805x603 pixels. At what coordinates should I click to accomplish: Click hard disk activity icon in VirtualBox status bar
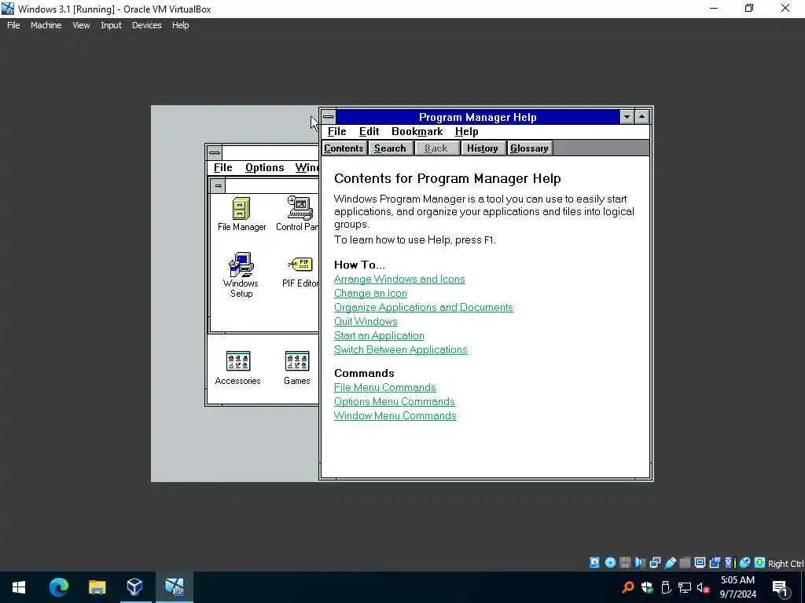tap(594, 563)
